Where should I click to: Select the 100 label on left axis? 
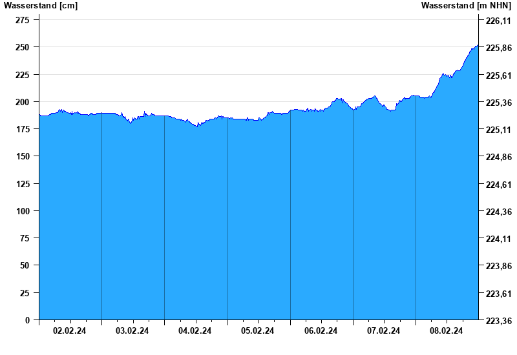coord(23,211)
